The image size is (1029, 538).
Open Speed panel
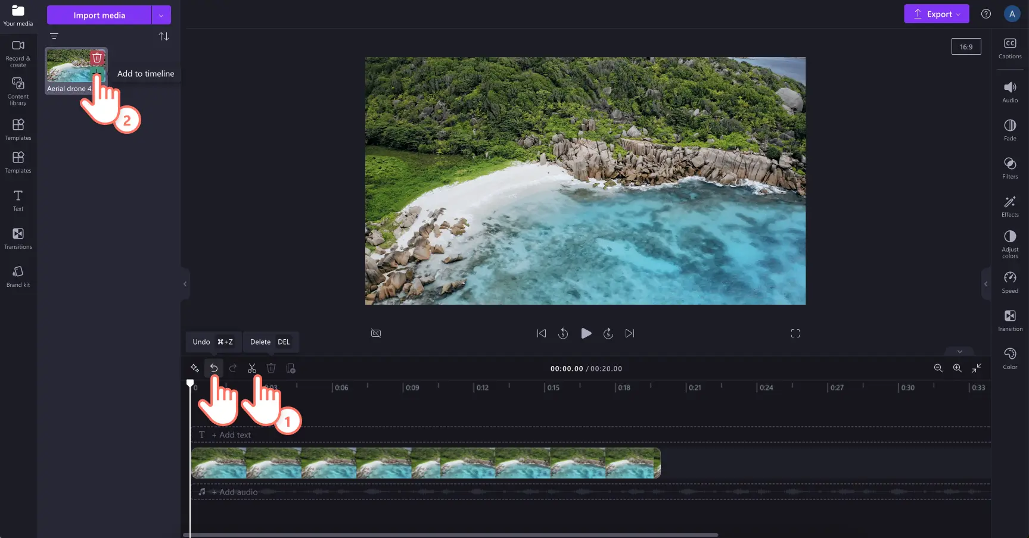[1010, 283]
